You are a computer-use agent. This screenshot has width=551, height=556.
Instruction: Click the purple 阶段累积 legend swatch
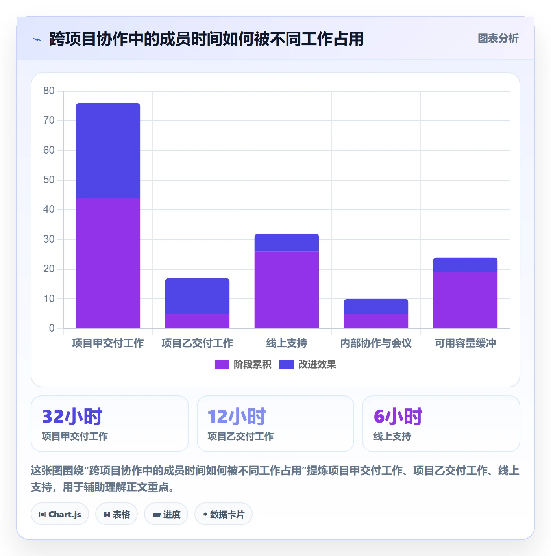click(222, 365)
